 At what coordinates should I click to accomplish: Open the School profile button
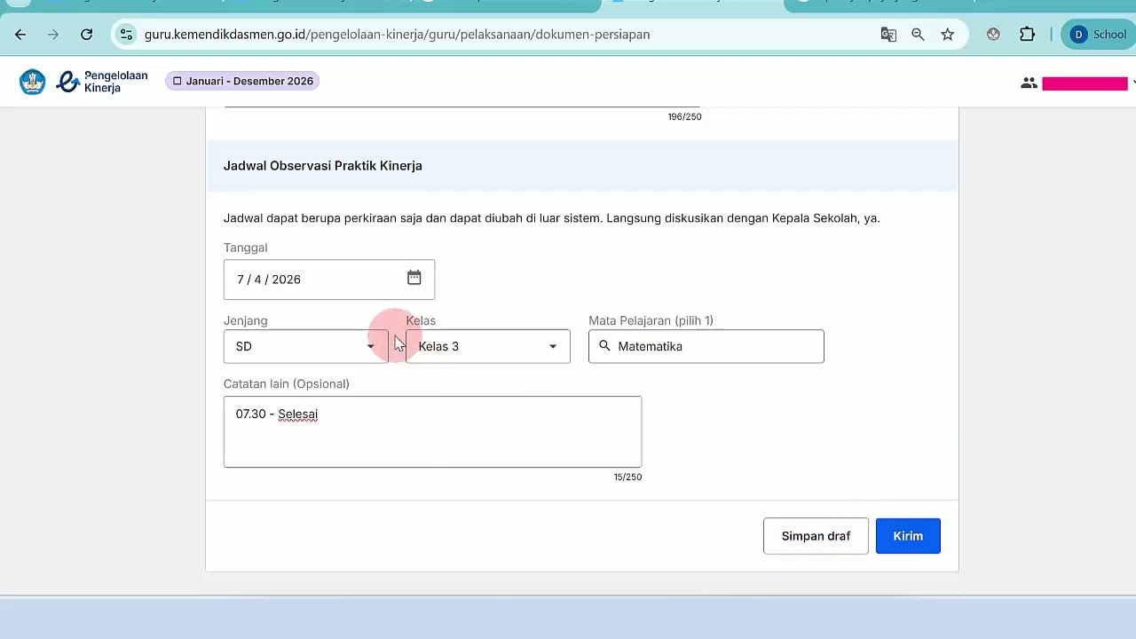1098,35
